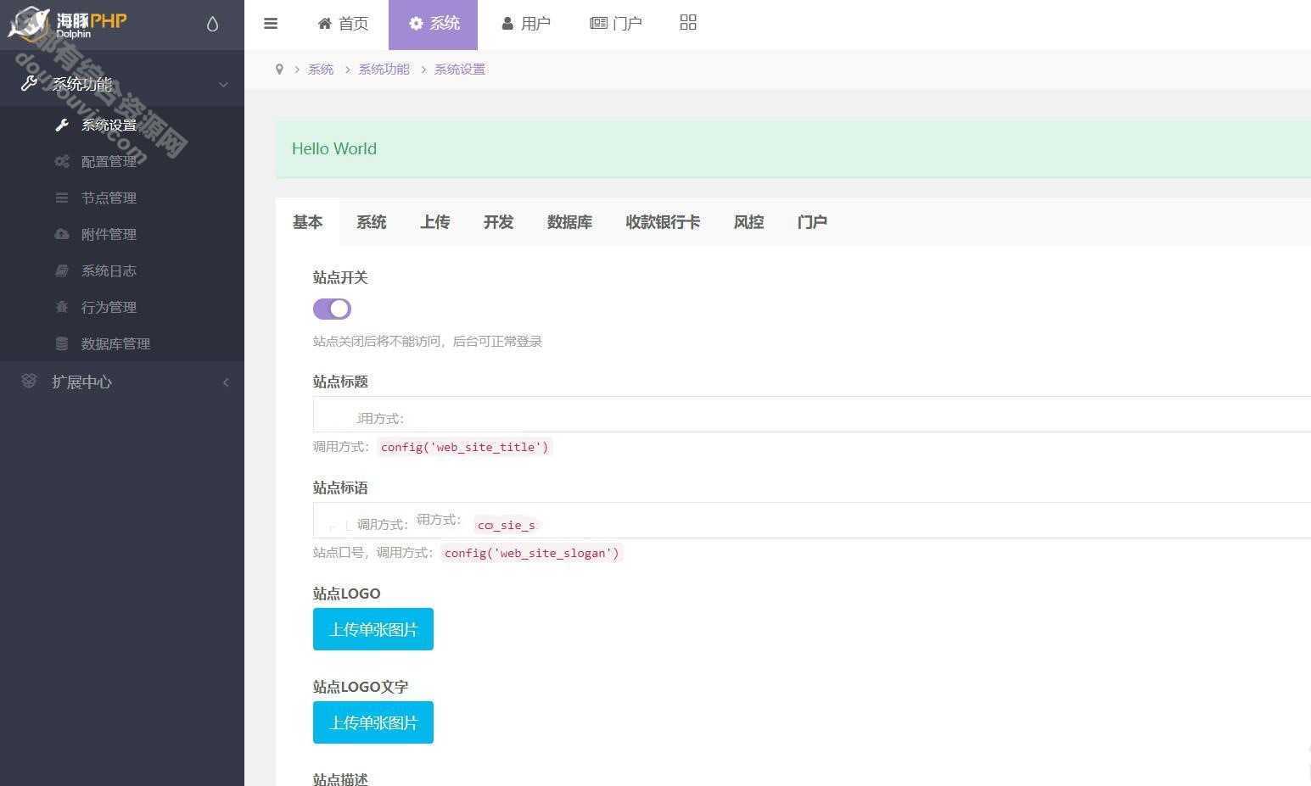1311x786 pixels.
Task: Click the 站点标题 input field
Action: (x=812, y=415)
